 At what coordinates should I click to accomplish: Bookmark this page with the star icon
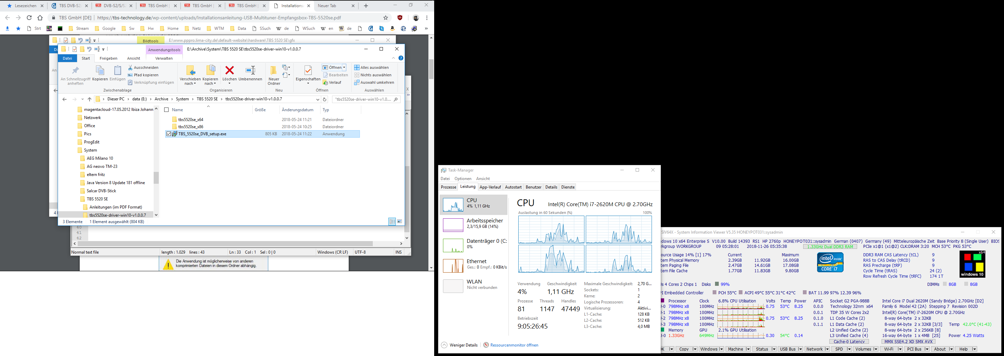pos(385,18)
